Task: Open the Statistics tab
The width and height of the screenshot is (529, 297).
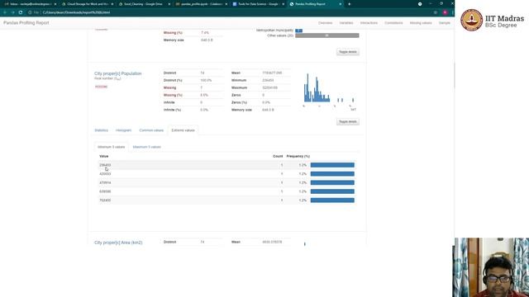Action: 101,130
